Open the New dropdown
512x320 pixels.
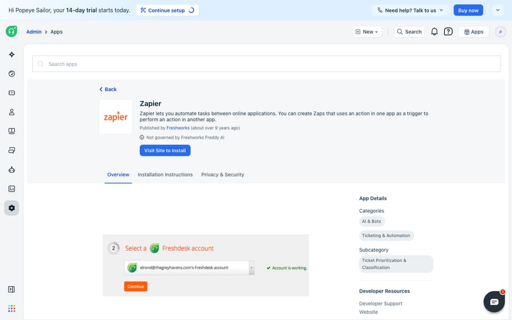click(367, 32)
